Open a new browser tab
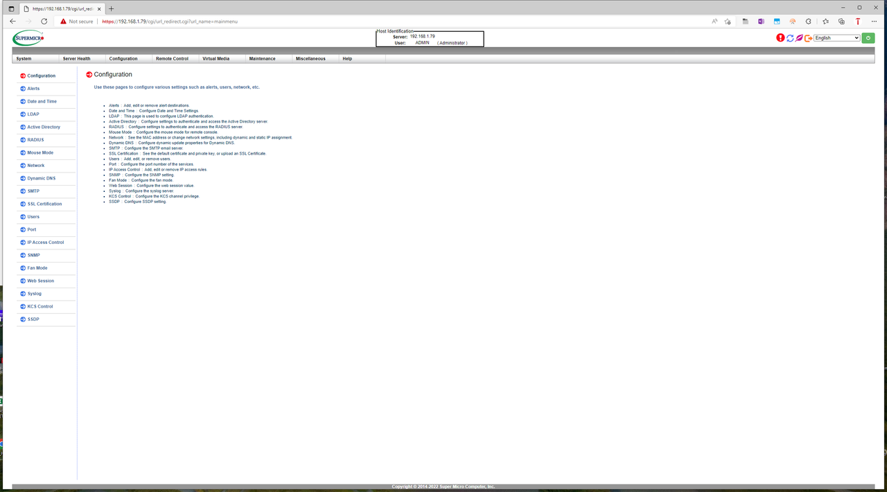This screenshot has width=887, height=492. (111, 8)
